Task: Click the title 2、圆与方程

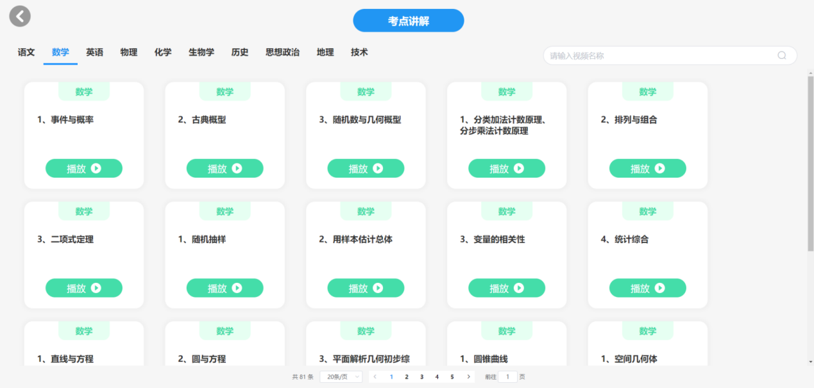Action: pos(202,359)
